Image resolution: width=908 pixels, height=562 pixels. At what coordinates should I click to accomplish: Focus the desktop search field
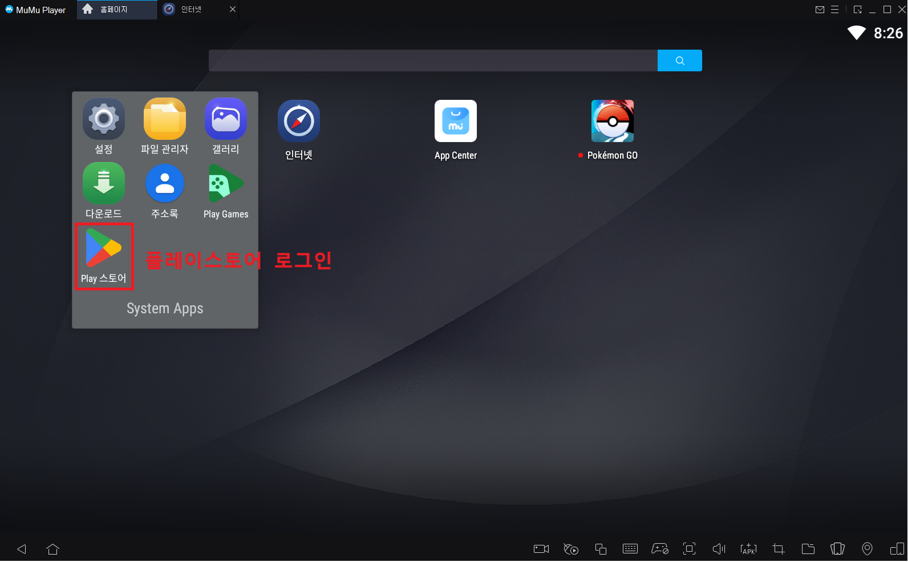(x=433, y=60)
